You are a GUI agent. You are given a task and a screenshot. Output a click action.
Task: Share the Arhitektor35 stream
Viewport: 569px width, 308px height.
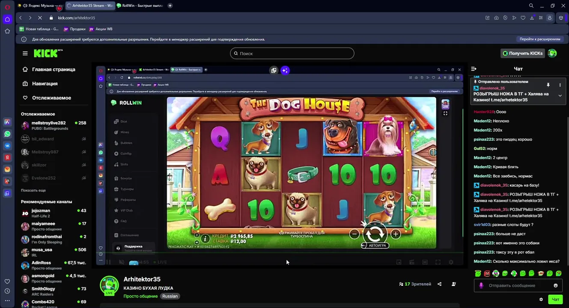pos(440,284)
